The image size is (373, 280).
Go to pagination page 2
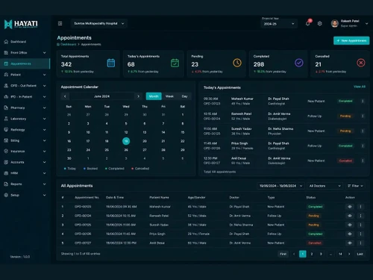[x=312, y=254]
